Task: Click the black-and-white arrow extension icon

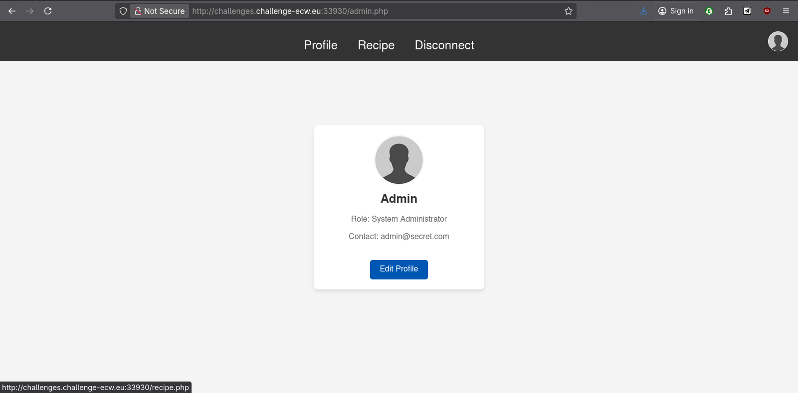Action: pos(747,11)
